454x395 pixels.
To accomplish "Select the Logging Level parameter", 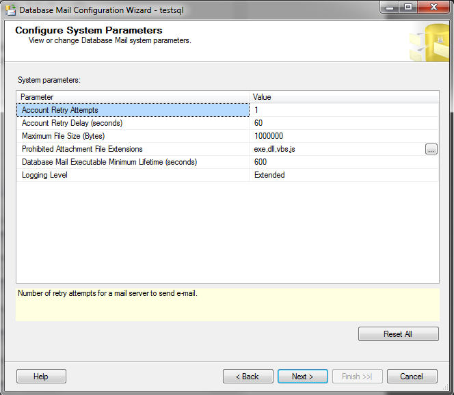I will [133, 175].
